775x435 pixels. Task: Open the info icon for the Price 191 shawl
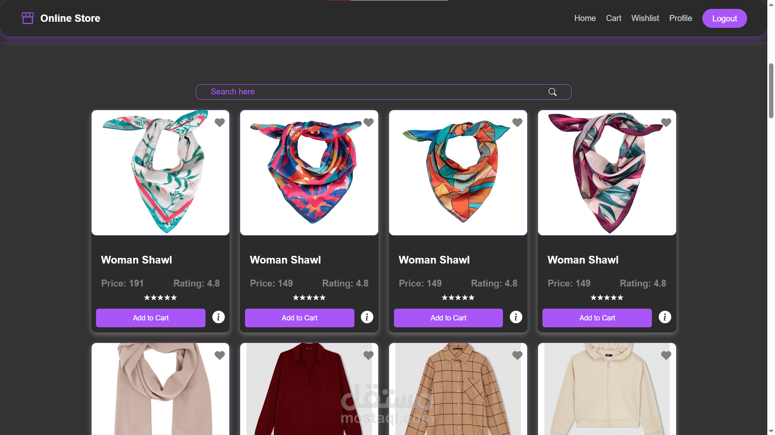pyautogui.click(x=218, y=317)
